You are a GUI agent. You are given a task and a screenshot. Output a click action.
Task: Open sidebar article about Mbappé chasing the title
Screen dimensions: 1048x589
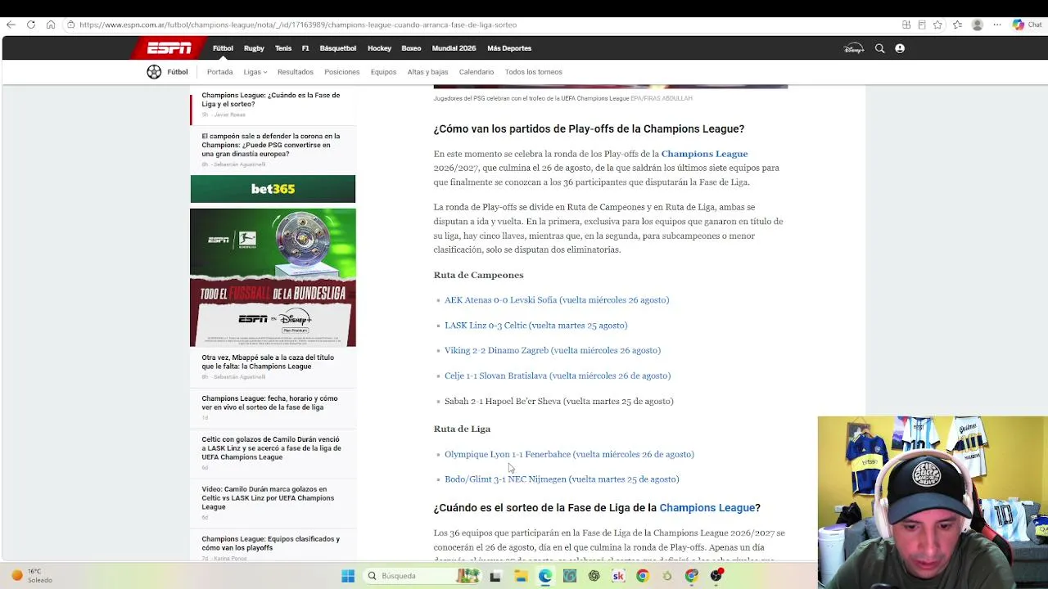pyautogui.click(x=268, y=362)
